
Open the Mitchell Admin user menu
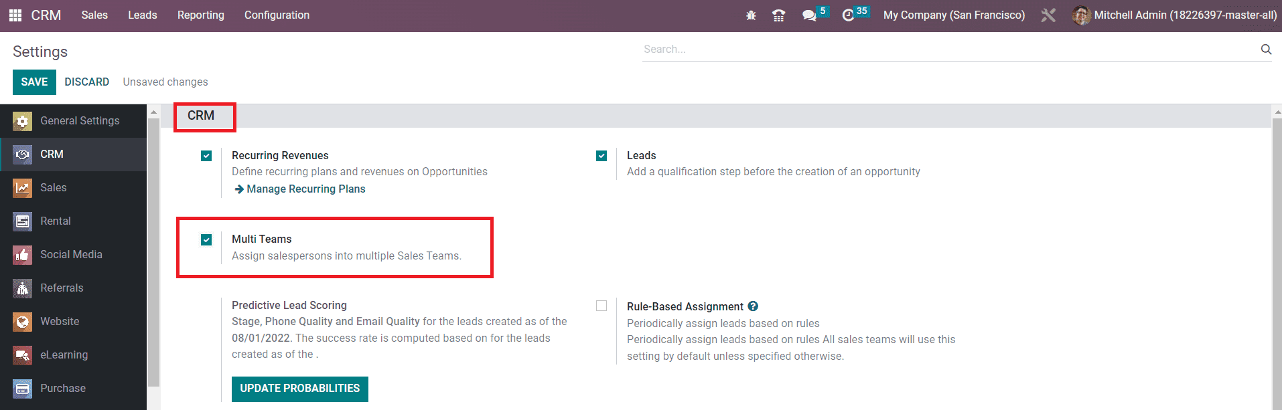(1174, 15)
